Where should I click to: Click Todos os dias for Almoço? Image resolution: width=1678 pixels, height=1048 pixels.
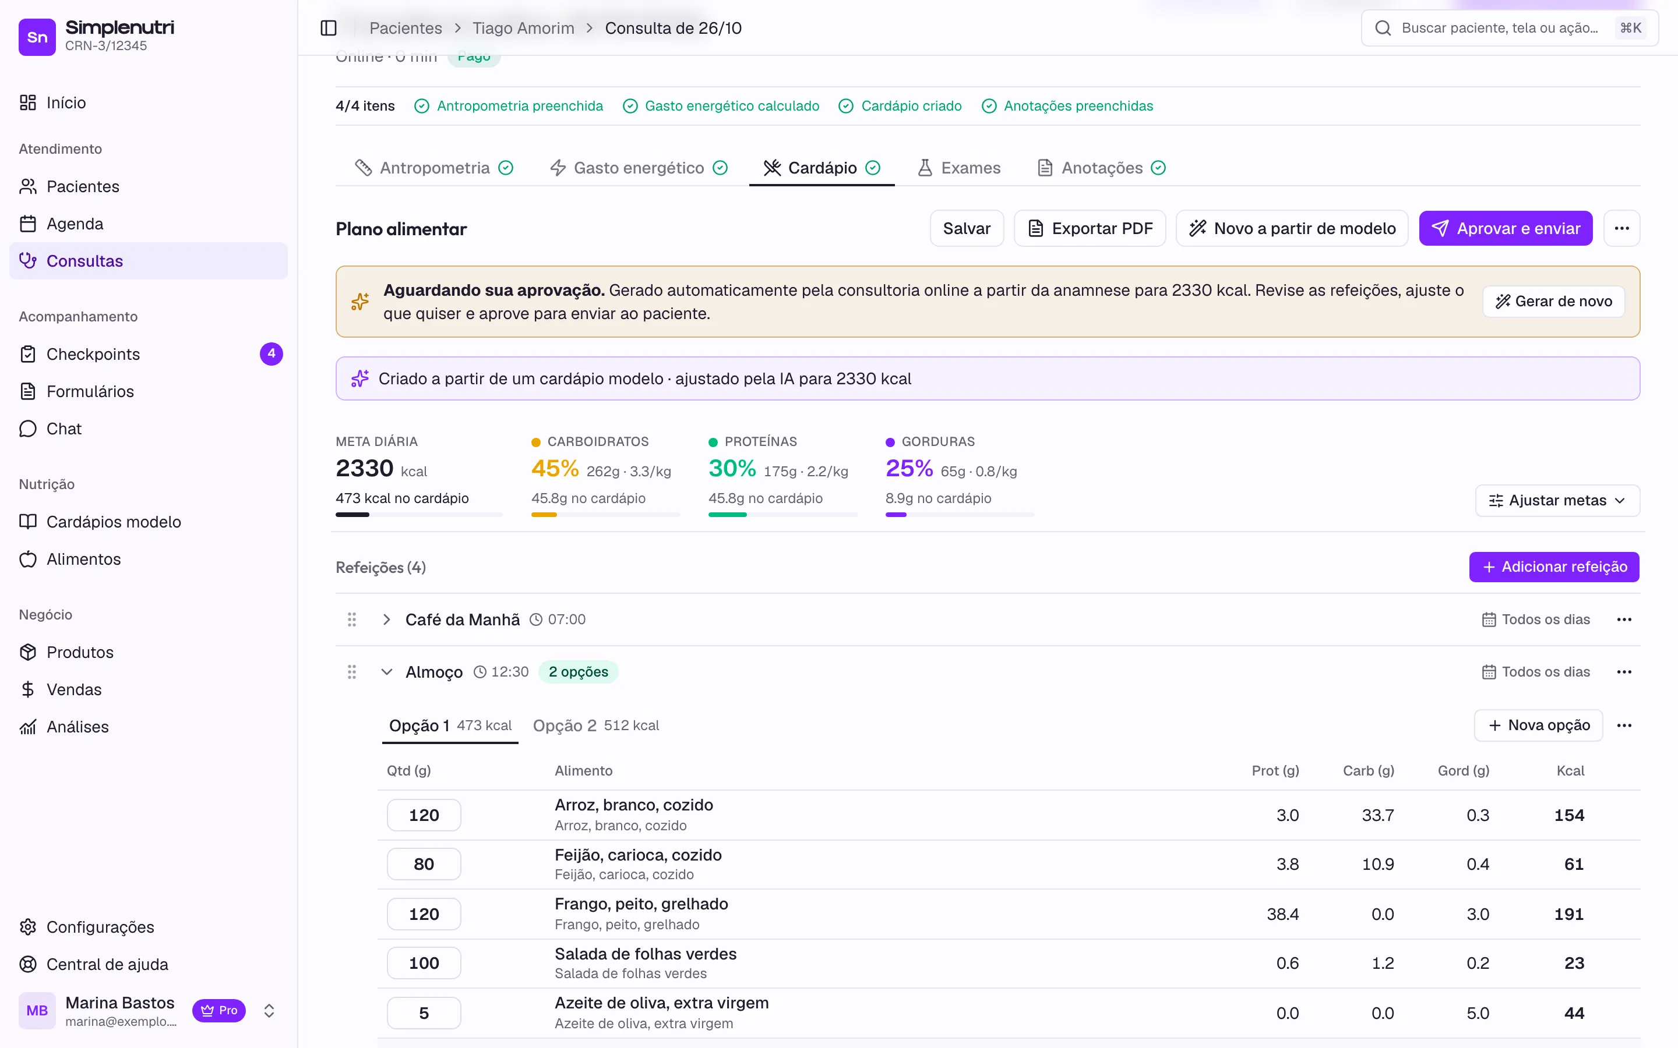(x=1536, y=672)
